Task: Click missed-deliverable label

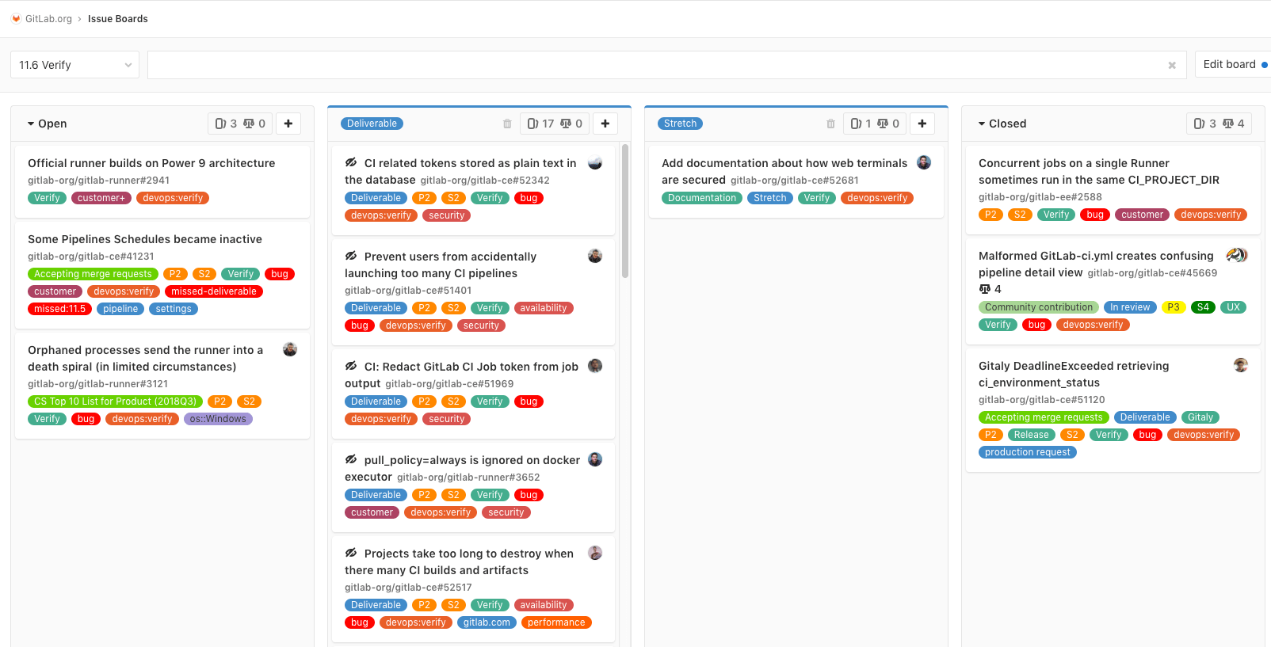Action: click(x=214, y=291)
